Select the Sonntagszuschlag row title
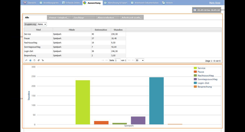Viewport: 245px width, 132px height. tap(32, 47)
